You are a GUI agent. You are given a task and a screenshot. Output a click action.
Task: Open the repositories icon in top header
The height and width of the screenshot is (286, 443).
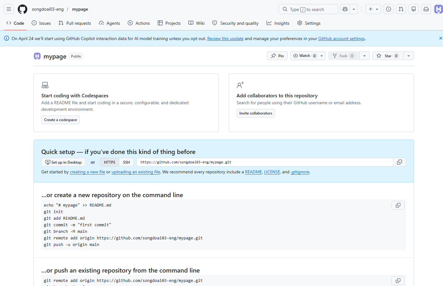click(x=414, y=9)
